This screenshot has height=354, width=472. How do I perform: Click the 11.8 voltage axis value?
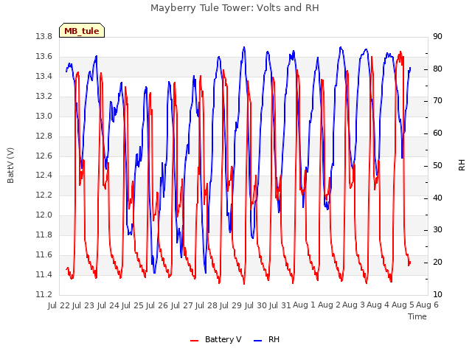44,235
